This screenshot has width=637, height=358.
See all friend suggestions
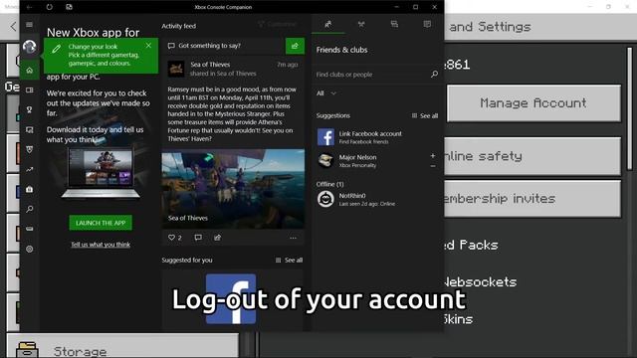(425, 115)
